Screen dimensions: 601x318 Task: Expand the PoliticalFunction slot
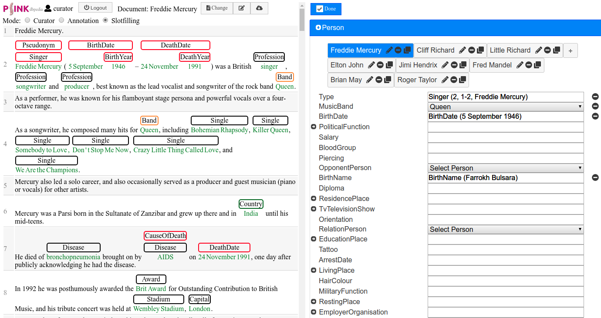314,127
